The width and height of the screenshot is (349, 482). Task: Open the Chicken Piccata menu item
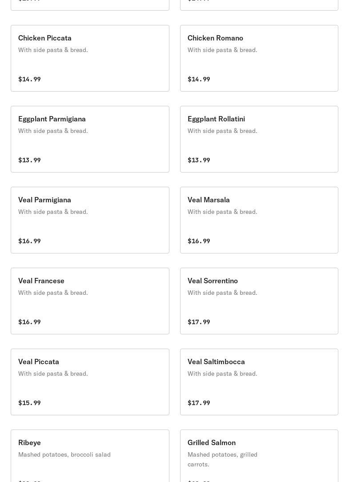[90, 58]
